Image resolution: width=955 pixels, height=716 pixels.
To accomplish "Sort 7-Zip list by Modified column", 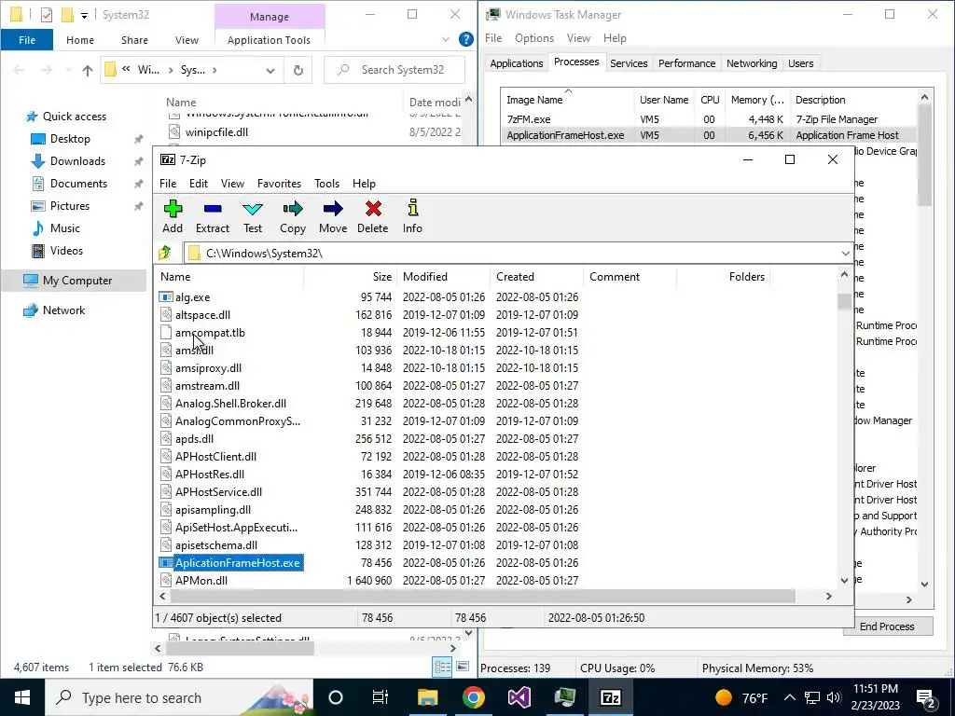I will [x=443, y=276].
